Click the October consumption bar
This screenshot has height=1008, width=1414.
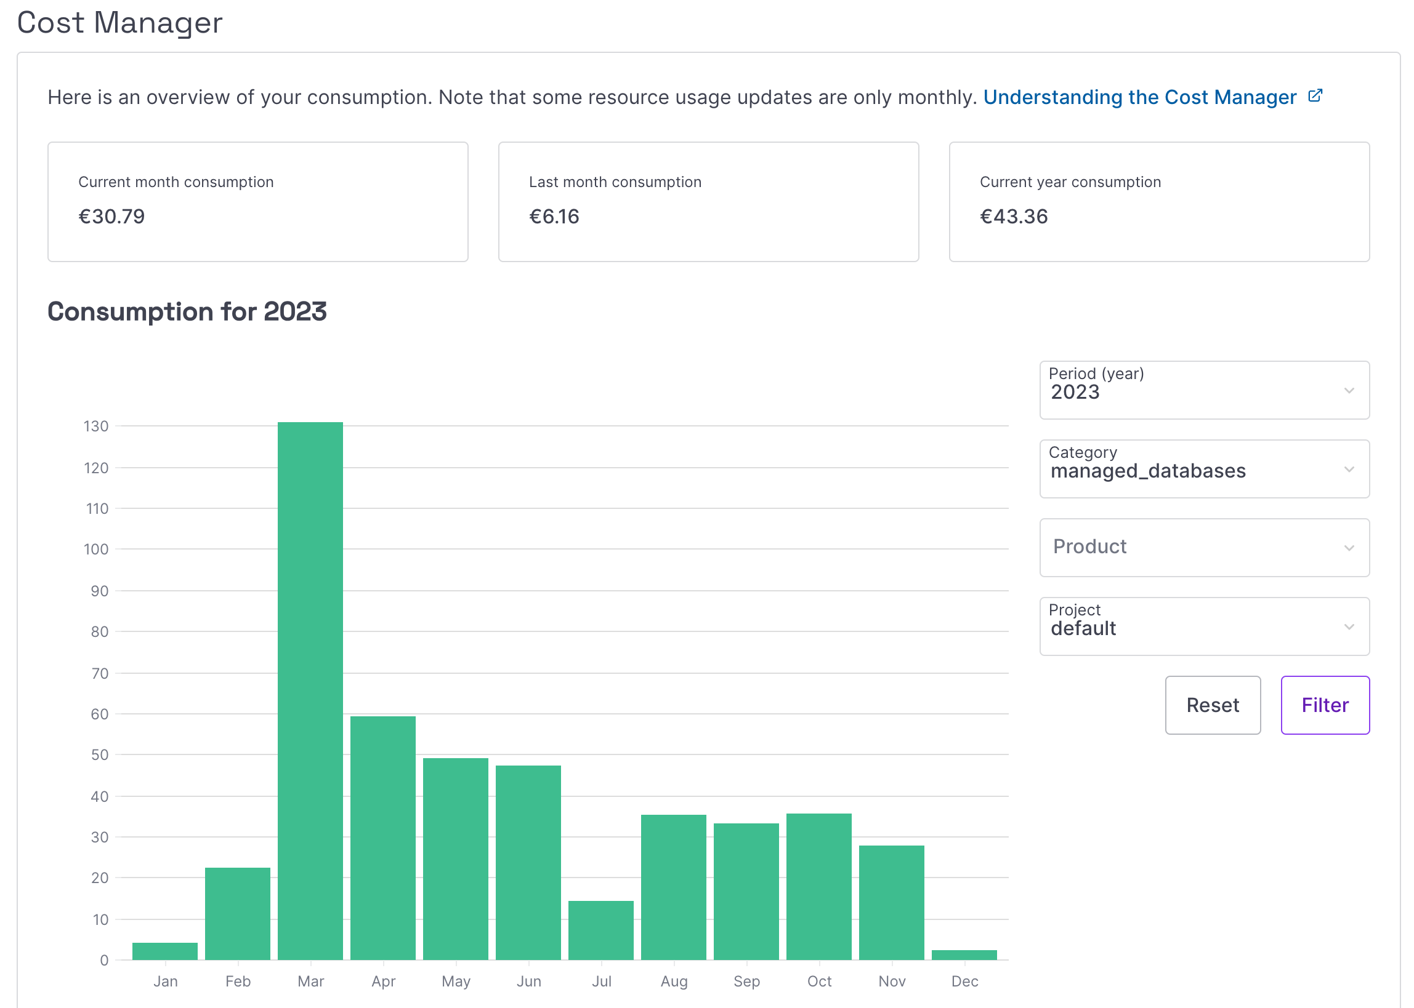coord(819,887)
